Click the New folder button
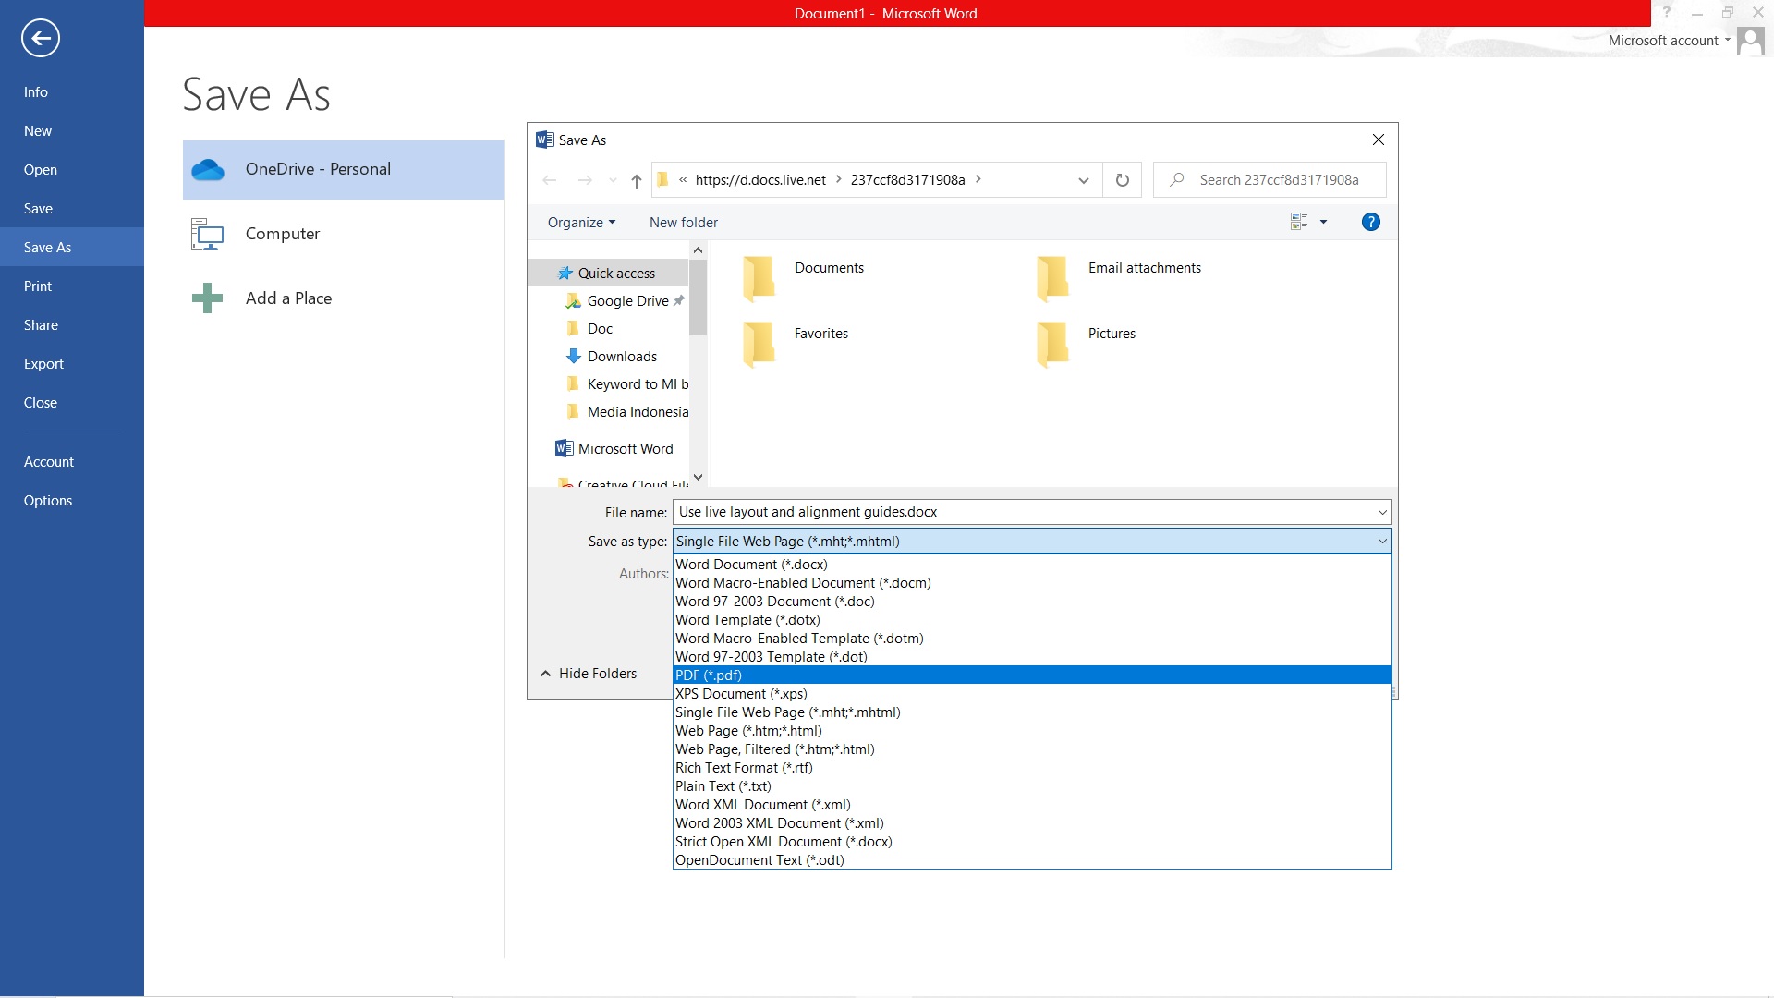Screen dimensions: 1774x998 tap(684, 223)
